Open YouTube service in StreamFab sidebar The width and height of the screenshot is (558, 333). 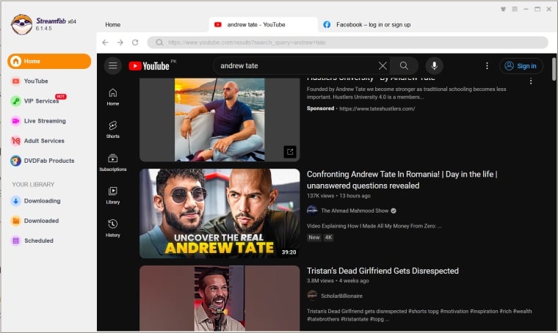tap(35, 81)
